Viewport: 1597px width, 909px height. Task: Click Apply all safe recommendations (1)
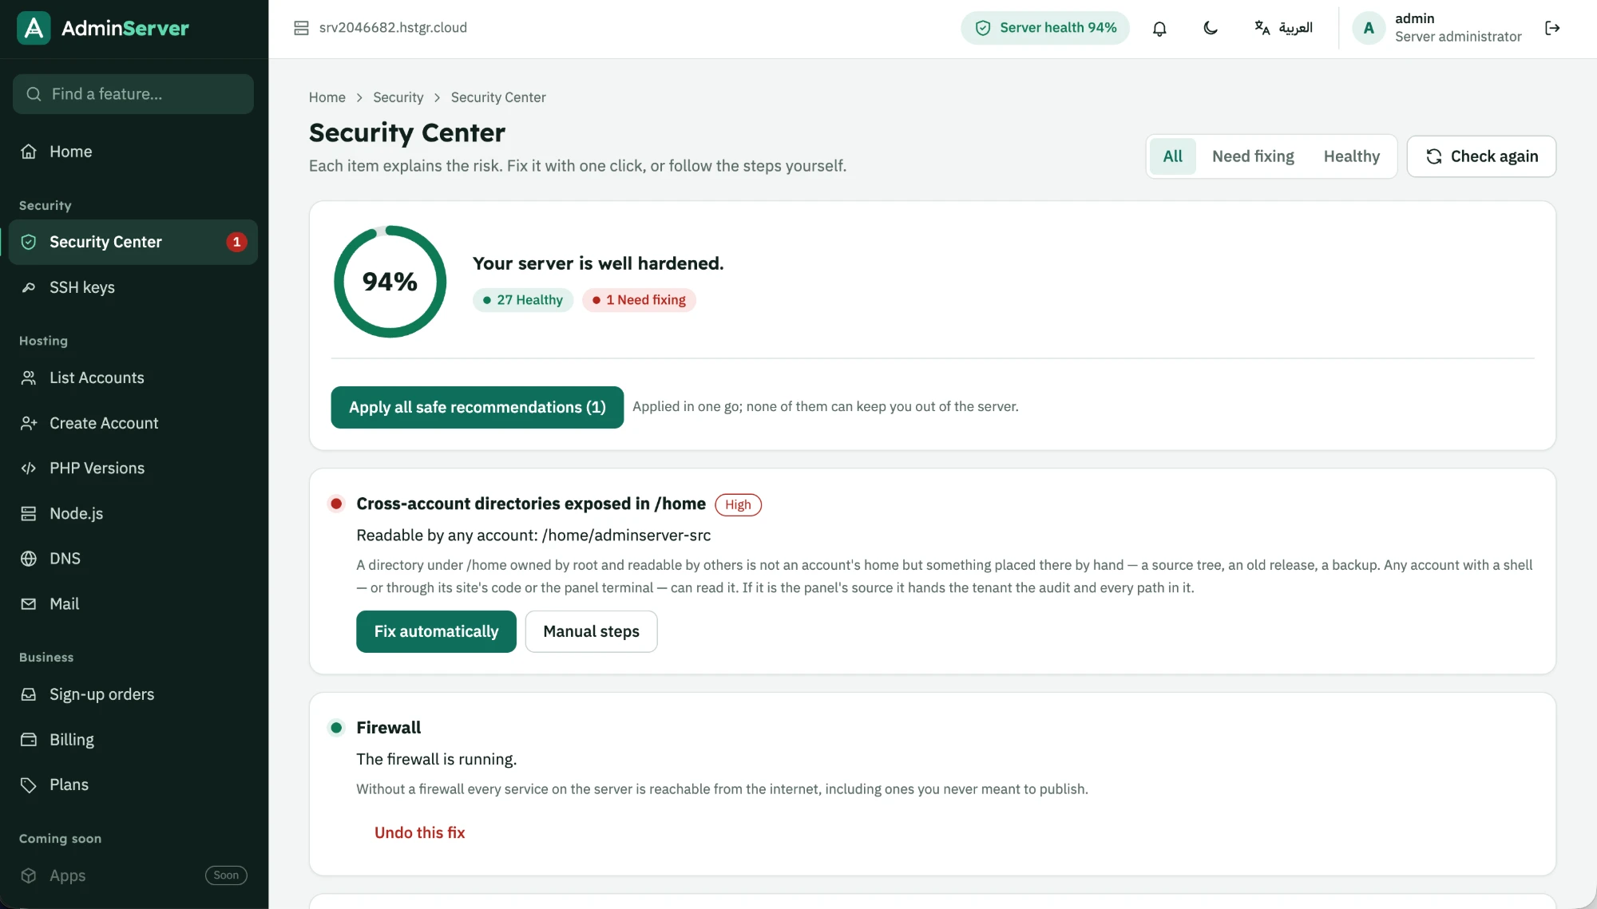(x=477, y=407)
